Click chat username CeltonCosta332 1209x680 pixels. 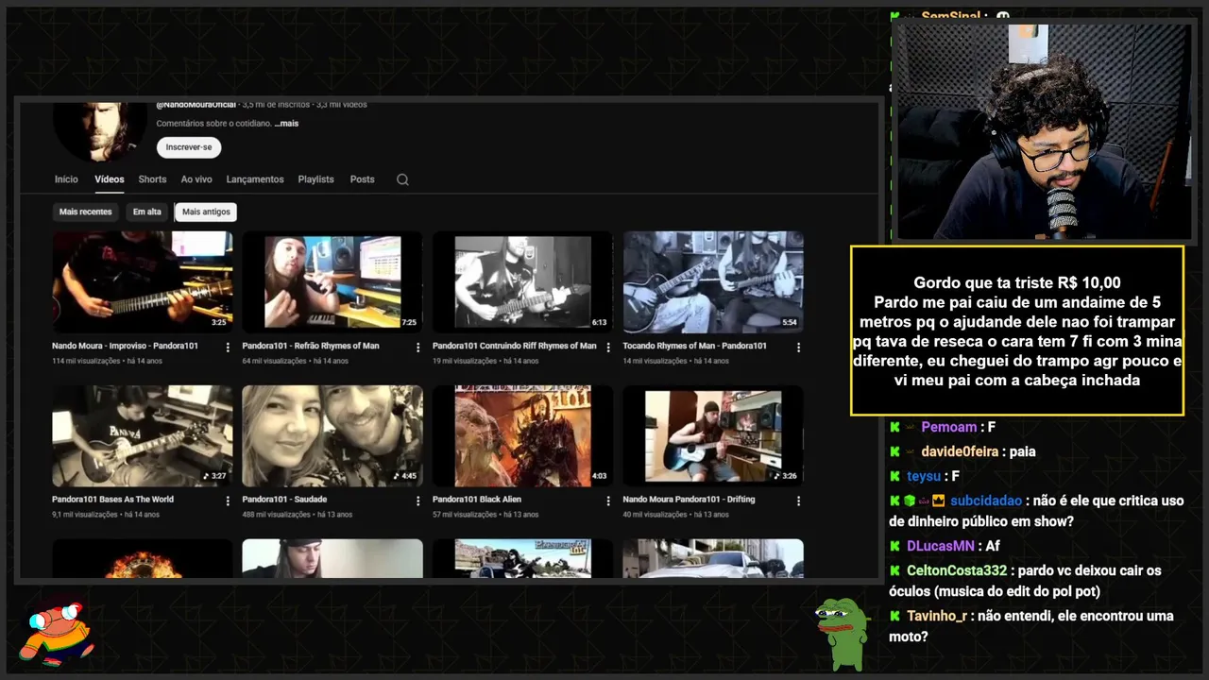[x=957, y=570]
